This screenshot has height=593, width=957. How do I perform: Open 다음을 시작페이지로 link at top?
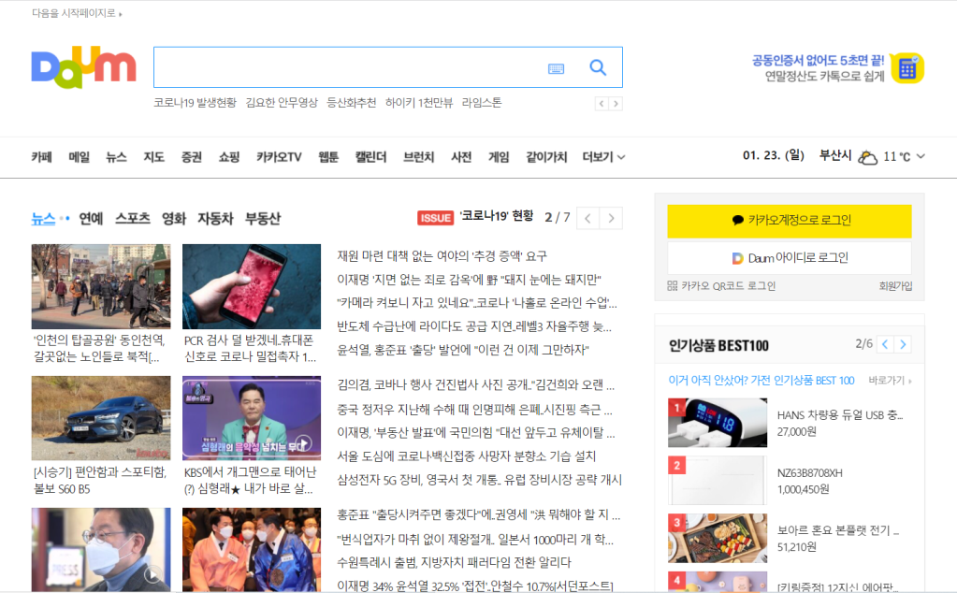pos(77,13)
